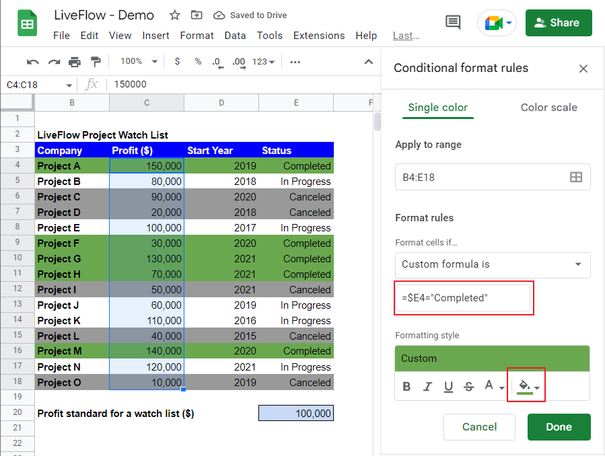
Task: Click the Project N In Progress cell
Action: 296,367
